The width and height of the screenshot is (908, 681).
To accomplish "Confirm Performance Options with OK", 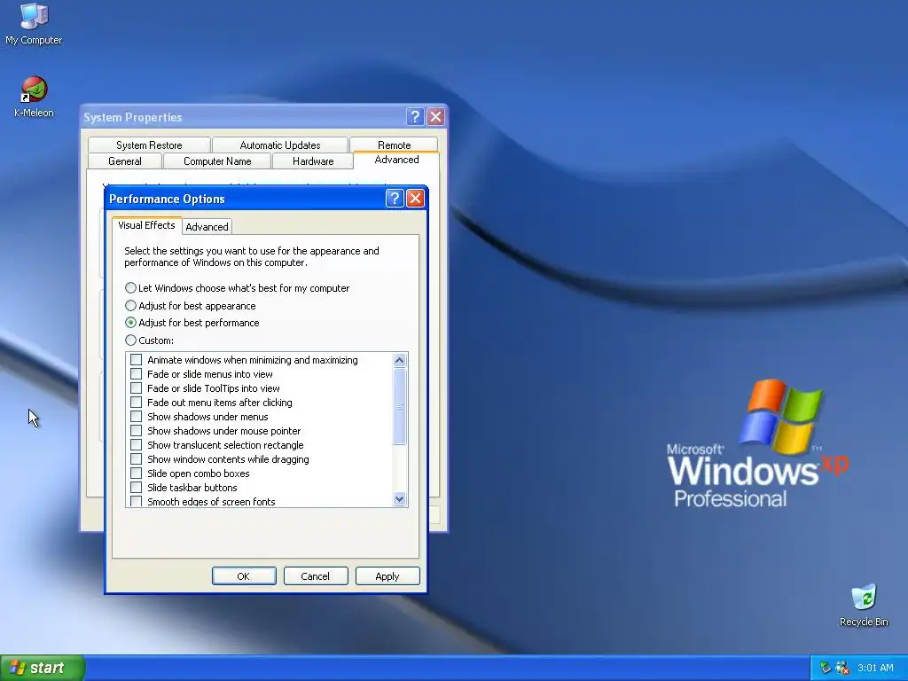I will 244,576.
